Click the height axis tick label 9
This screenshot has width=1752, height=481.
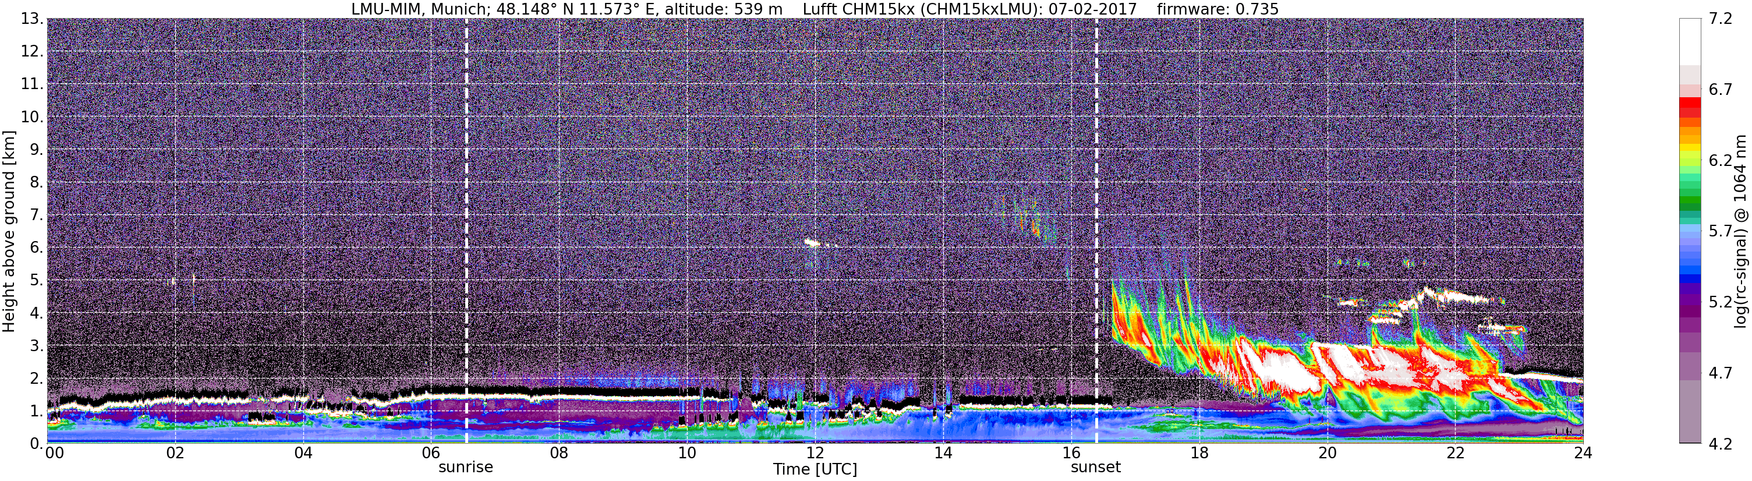(x=36, y=150)
